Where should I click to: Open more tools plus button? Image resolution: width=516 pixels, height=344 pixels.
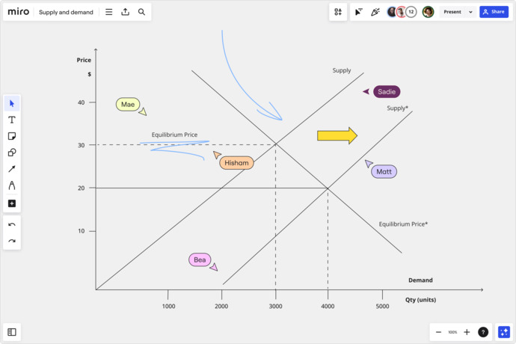pos(12,203)
